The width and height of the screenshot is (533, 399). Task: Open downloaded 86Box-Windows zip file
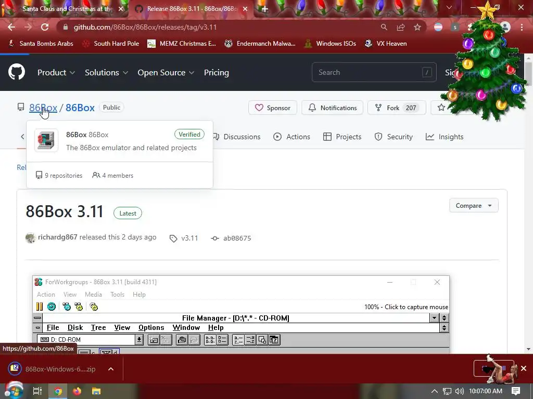(53, 369)
